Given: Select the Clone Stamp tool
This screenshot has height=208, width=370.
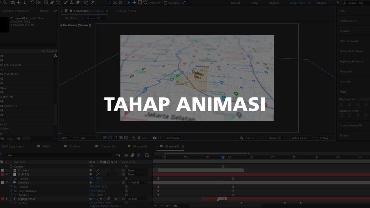Looking at the screenshot, I should coord(72,3).
